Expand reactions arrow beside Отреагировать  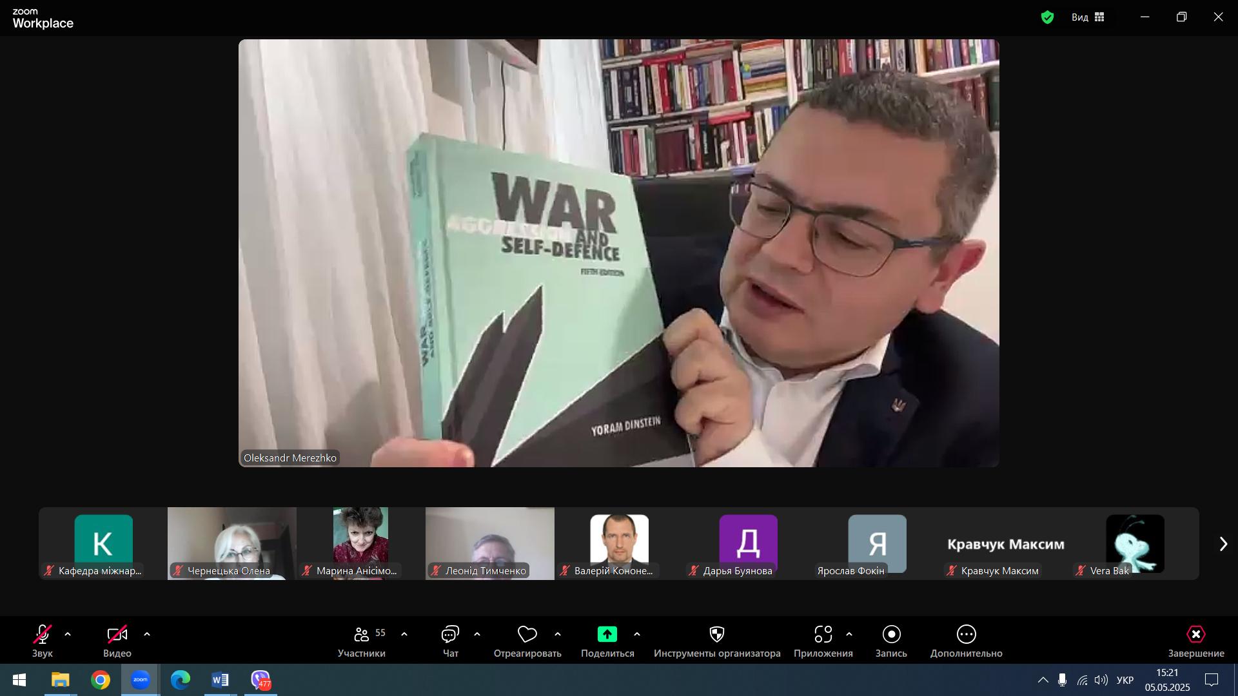tap(558, 635)
